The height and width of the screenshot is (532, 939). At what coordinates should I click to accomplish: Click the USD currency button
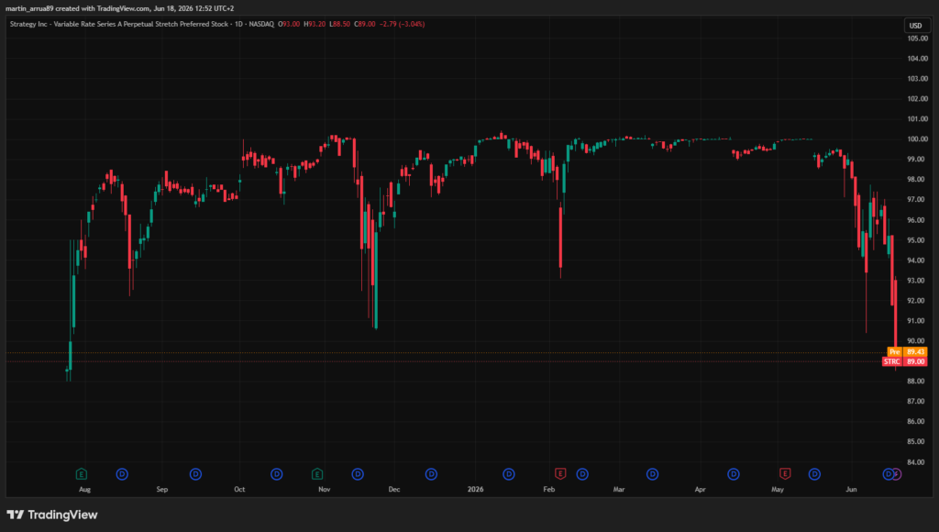[x=916, y=25]
